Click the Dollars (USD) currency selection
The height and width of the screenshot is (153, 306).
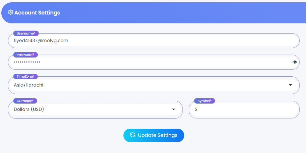tap(29, 109)
